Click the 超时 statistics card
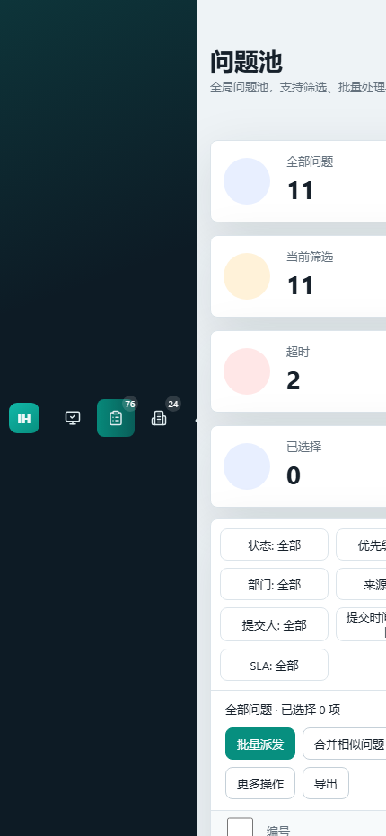 tap(299, 371)
